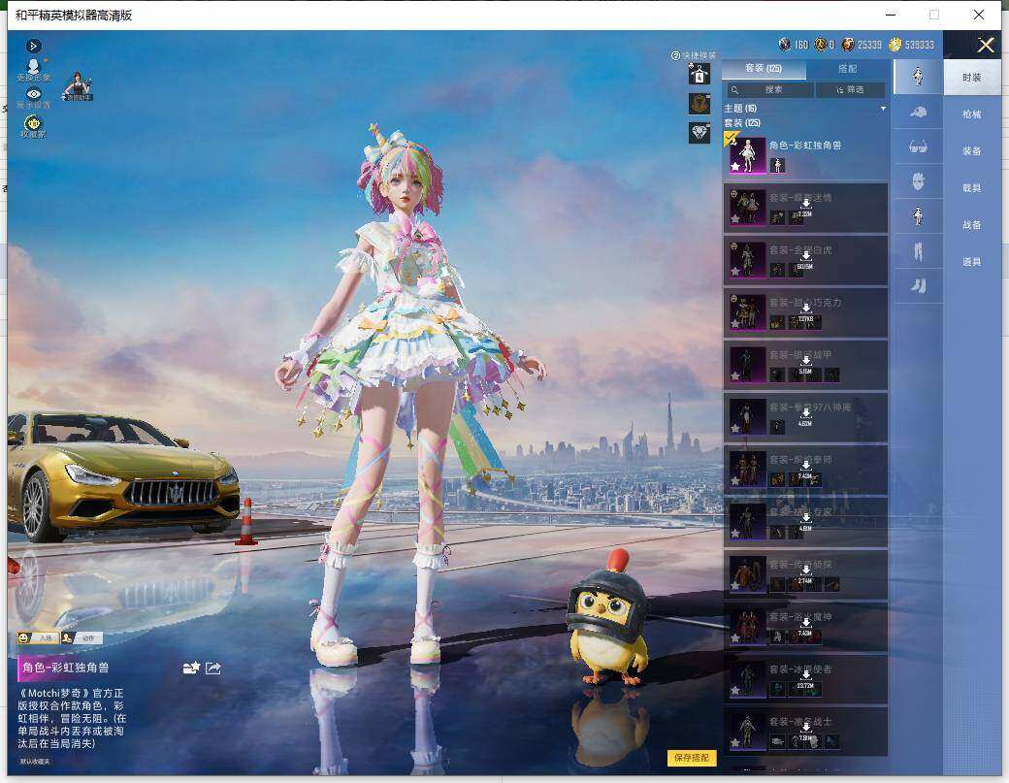Switch to the 套装 (125) tab

click(764, 69)
